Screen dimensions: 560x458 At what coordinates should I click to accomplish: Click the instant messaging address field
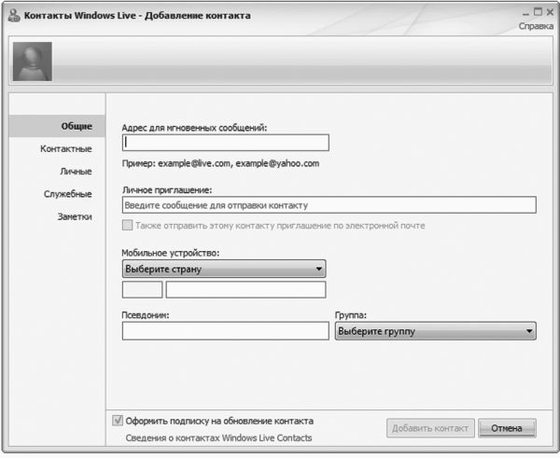click(x=225, y=143)
